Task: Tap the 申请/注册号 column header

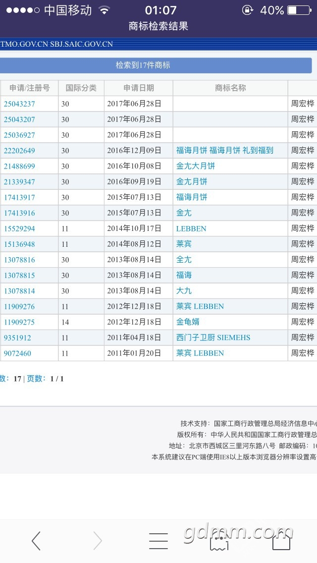Action: point(29,88)
